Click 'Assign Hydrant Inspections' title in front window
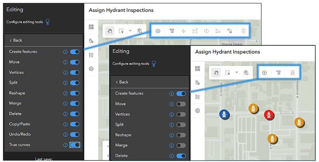 pos(227,52)
